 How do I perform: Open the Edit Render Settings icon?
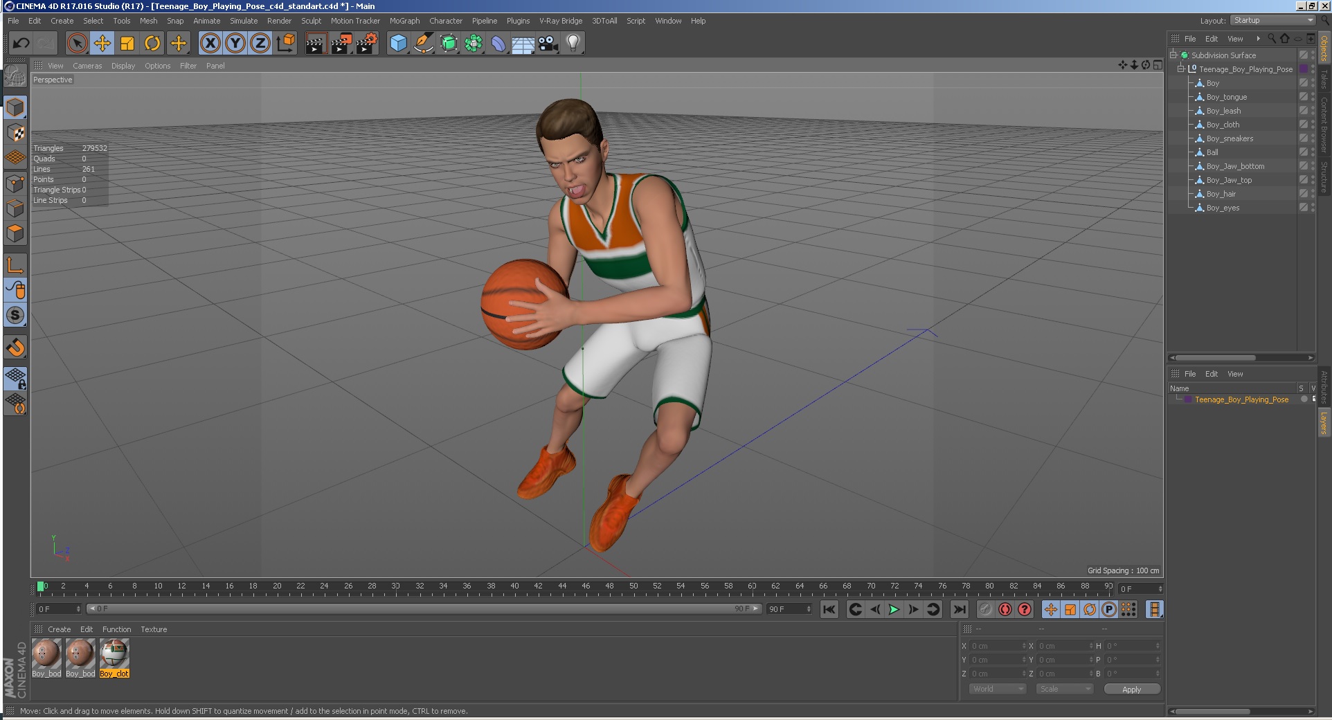click(366, 44)
